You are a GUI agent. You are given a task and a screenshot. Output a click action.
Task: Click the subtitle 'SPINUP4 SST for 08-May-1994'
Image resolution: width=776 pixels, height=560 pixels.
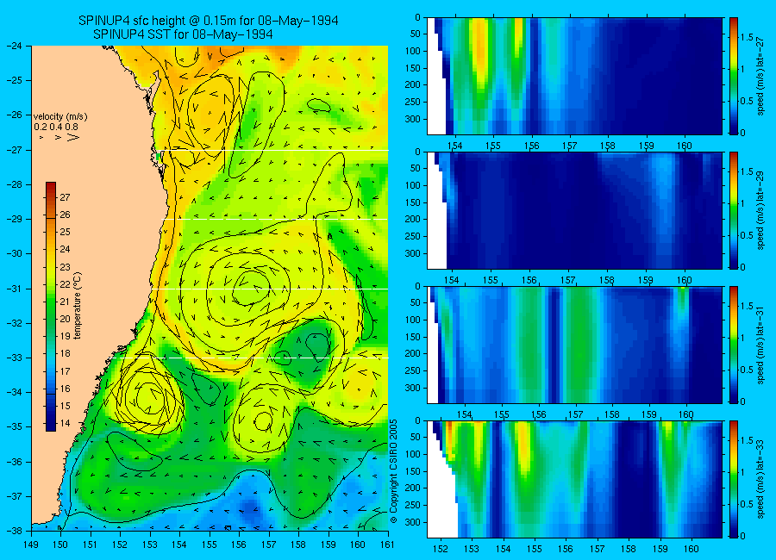click(x=183, y=34)
